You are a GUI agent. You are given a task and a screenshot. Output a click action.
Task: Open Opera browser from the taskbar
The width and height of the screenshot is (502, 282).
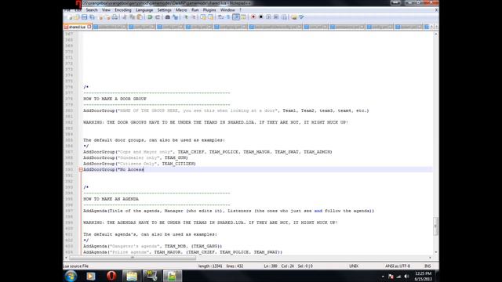pos(111,276)
